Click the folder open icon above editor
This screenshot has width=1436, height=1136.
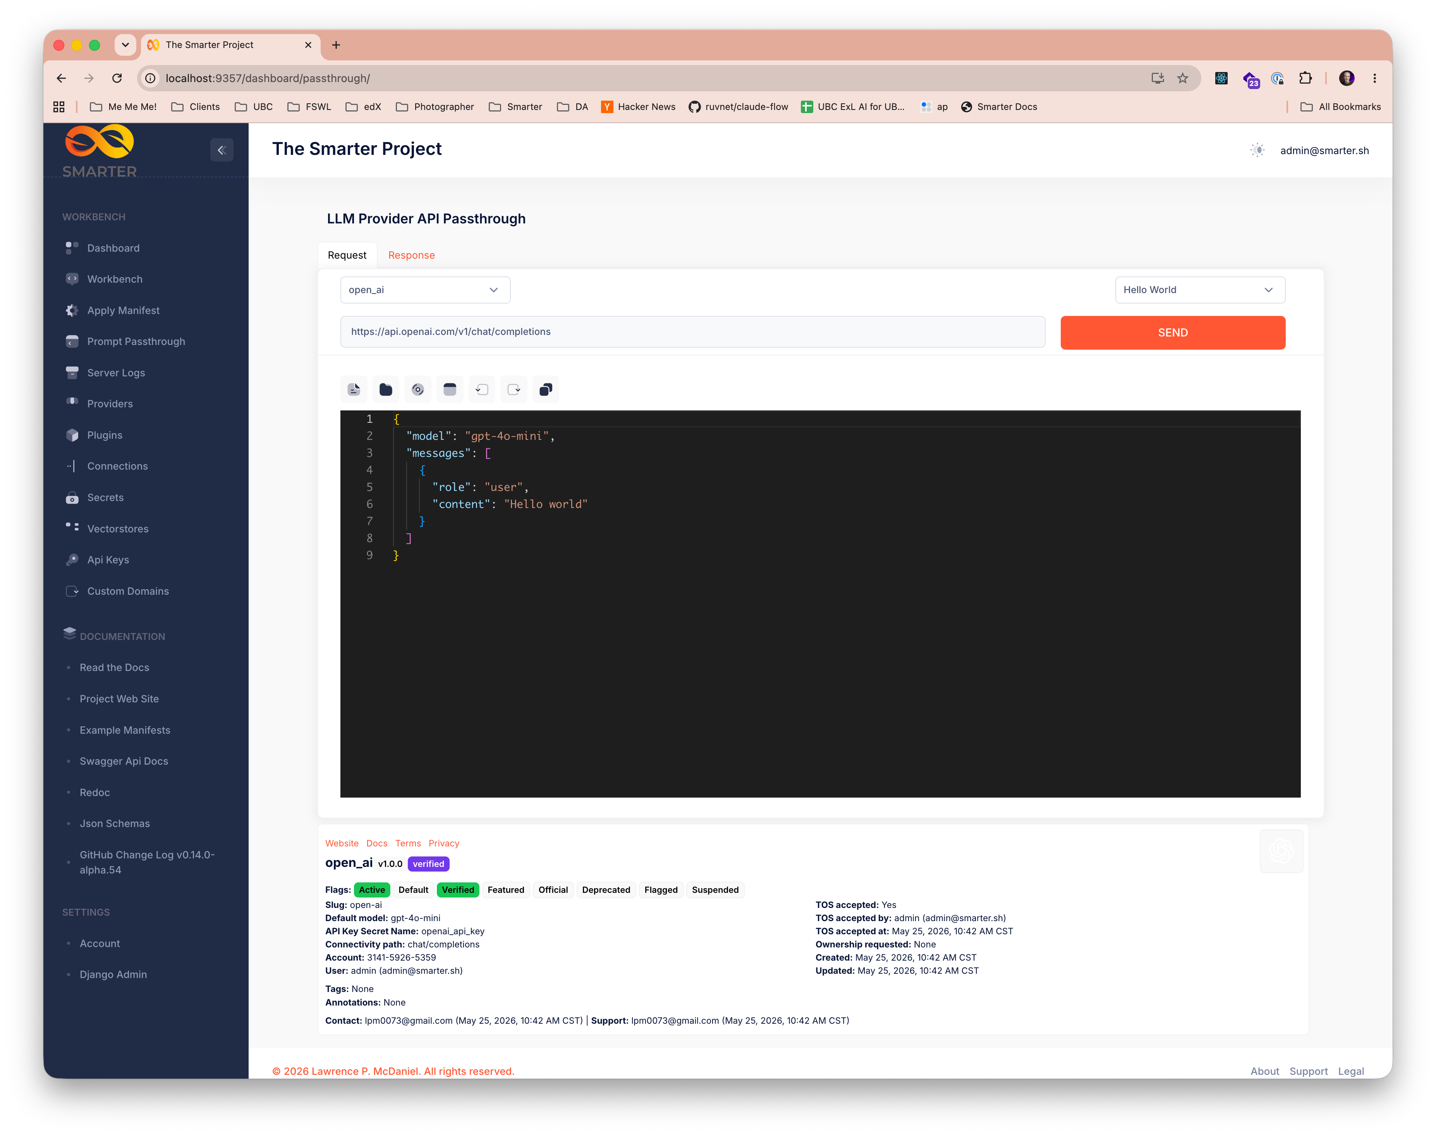tap(386, 390)
